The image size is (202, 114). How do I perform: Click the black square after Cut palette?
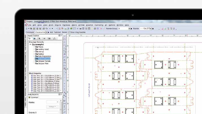153,29
